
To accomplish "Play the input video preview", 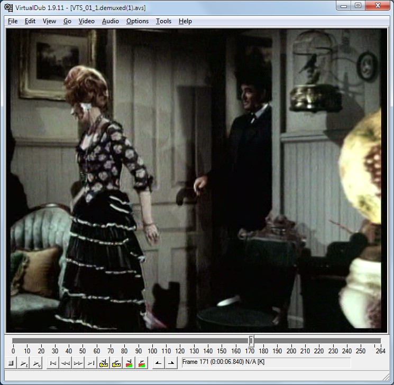I will [23, 363].
